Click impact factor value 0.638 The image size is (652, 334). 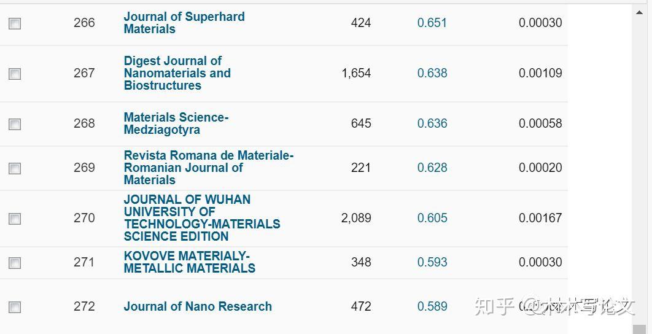tap(432, 73)
